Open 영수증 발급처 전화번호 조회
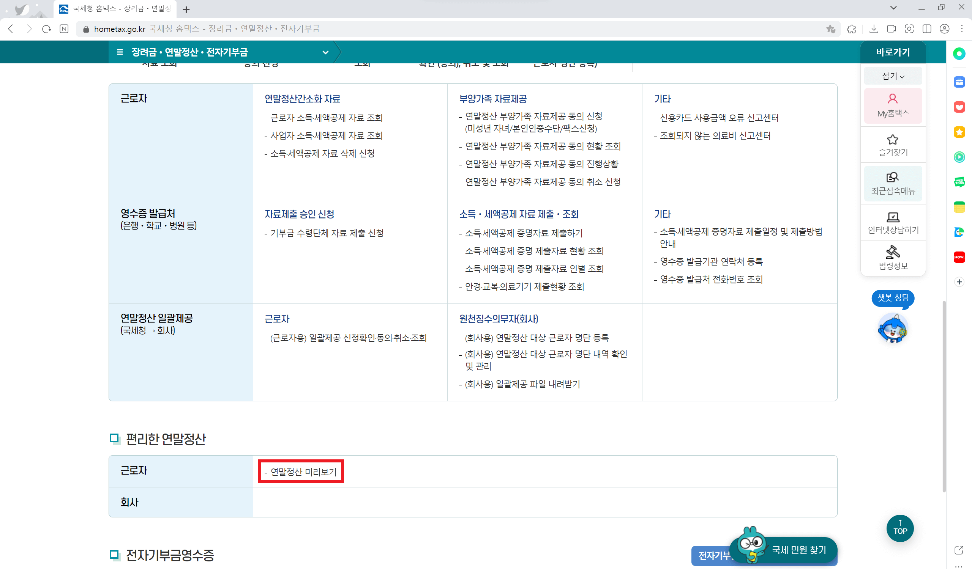Viewport: 972px width, 569px height. coord(711,279)
